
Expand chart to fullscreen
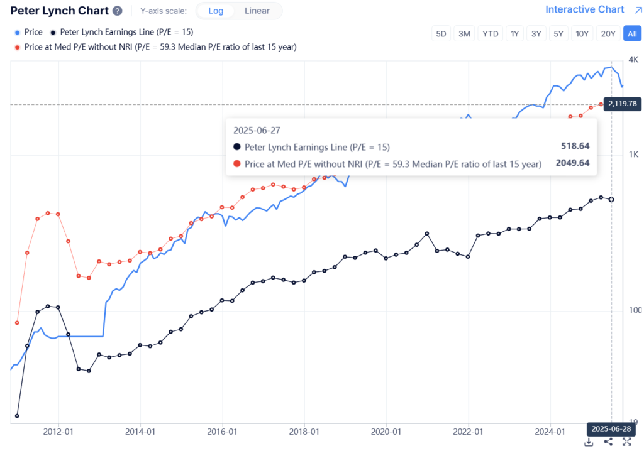[x=626, y=442]
